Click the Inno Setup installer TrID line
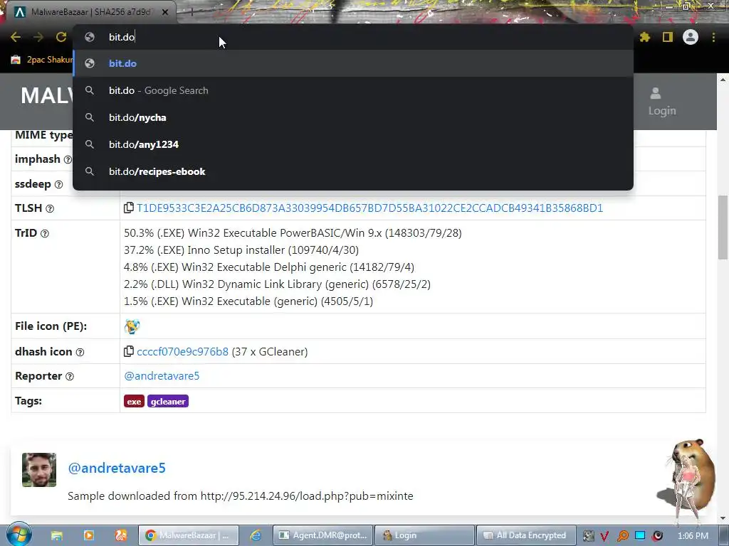This screenshot has width=729, height=546. [241, 250]
